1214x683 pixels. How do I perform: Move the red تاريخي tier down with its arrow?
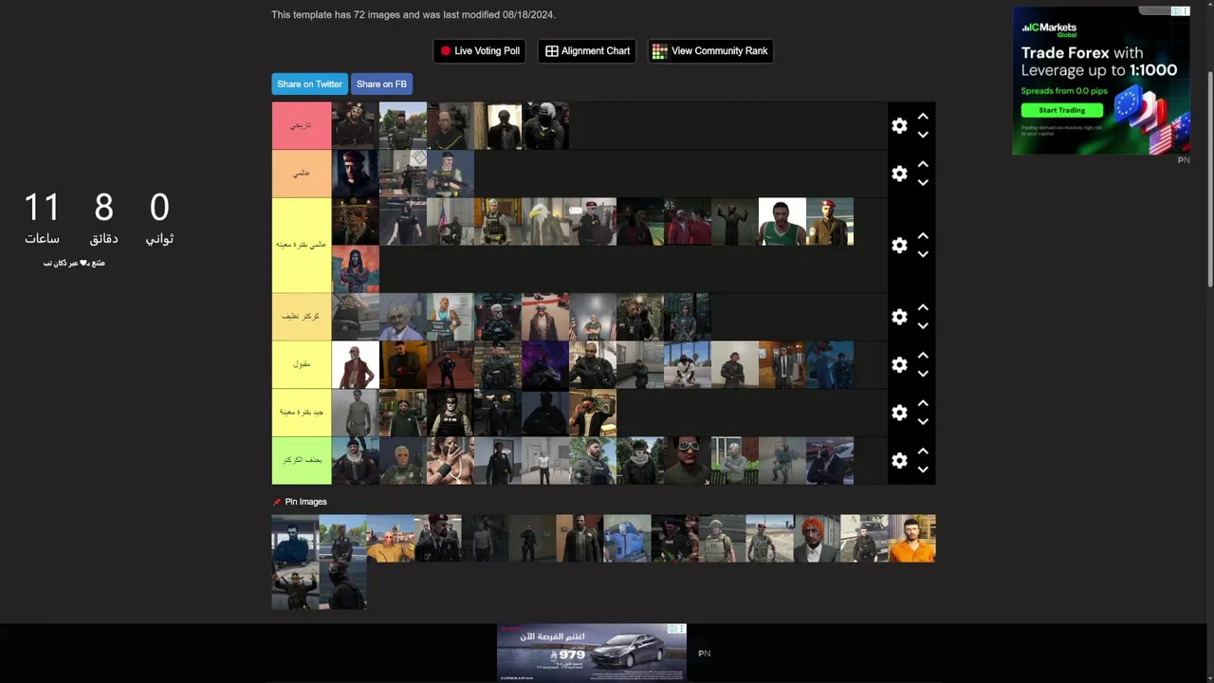tap(923, 135)
